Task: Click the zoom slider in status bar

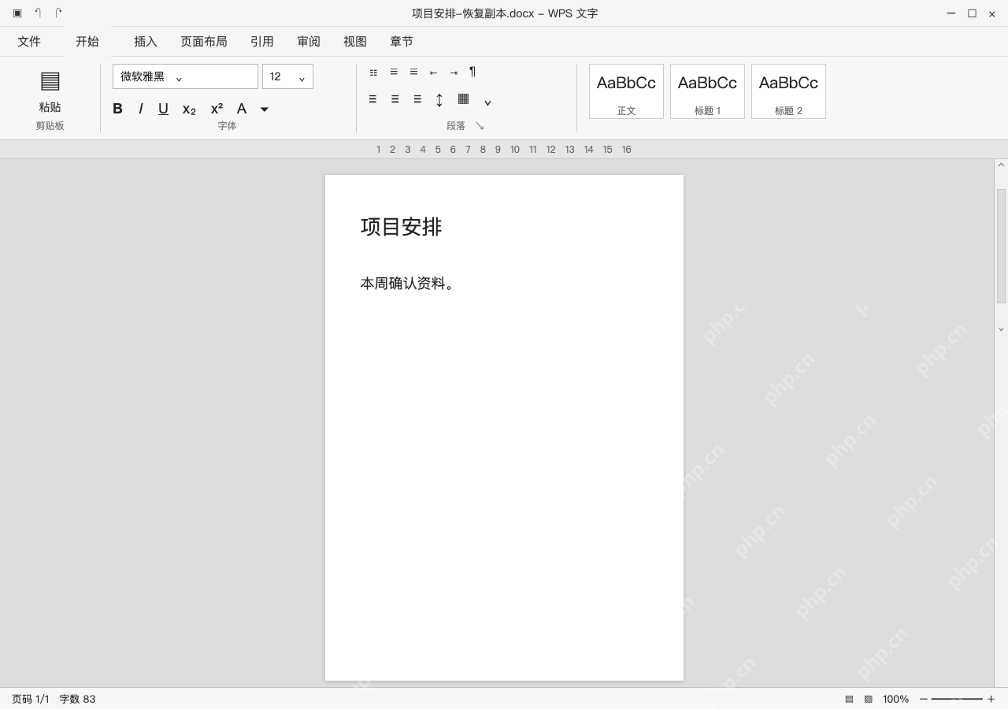Action: tap(957, 699)
